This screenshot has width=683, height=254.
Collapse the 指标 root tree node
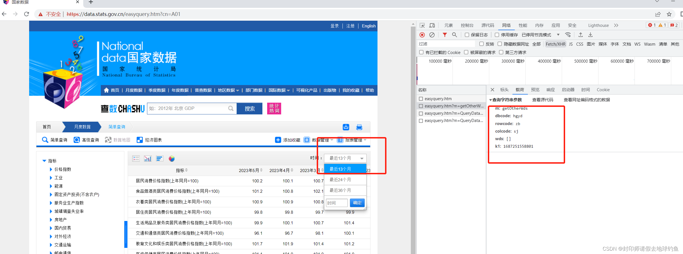tap(44, 161)
